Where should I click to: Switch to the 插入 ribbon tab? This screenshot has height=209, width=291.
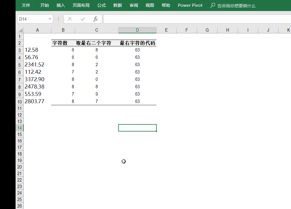coord(61,5)
